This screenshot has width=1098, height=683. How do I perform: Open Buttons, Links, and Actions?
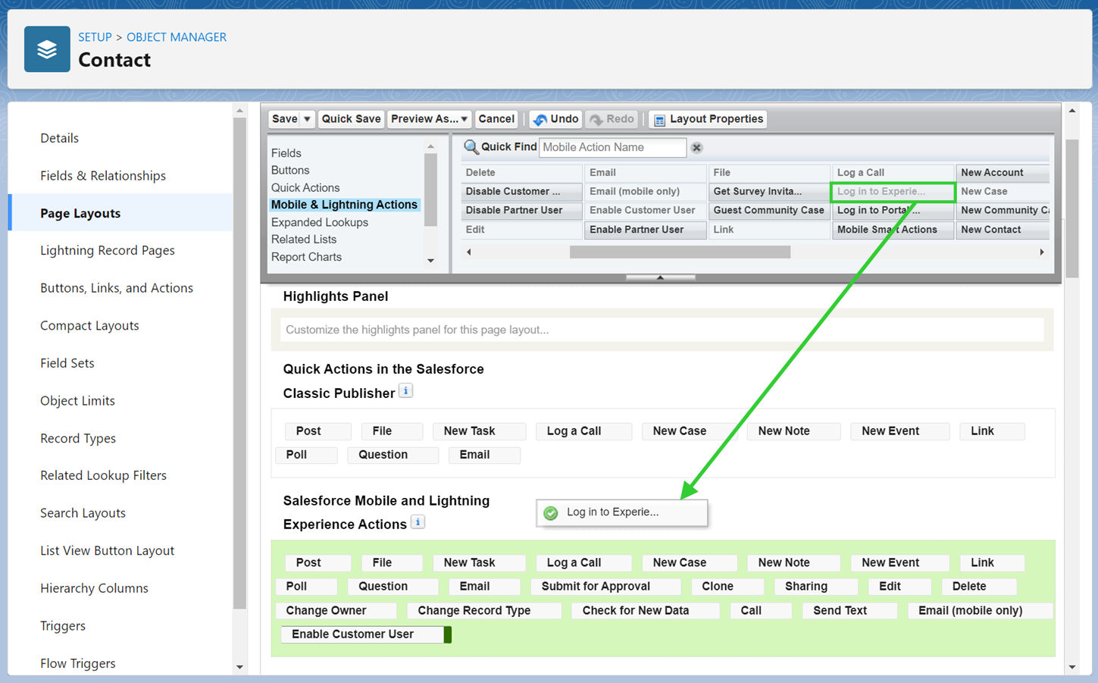pyautogui.click(x=117, y=288)
